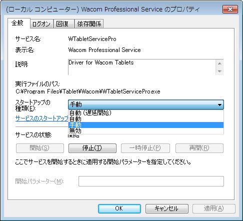Click the 開始(S) button

click(x=40, y=148)
